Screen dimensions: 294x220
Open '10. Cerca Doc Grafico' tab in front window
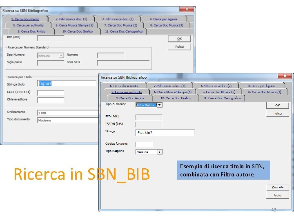point(176,98)
